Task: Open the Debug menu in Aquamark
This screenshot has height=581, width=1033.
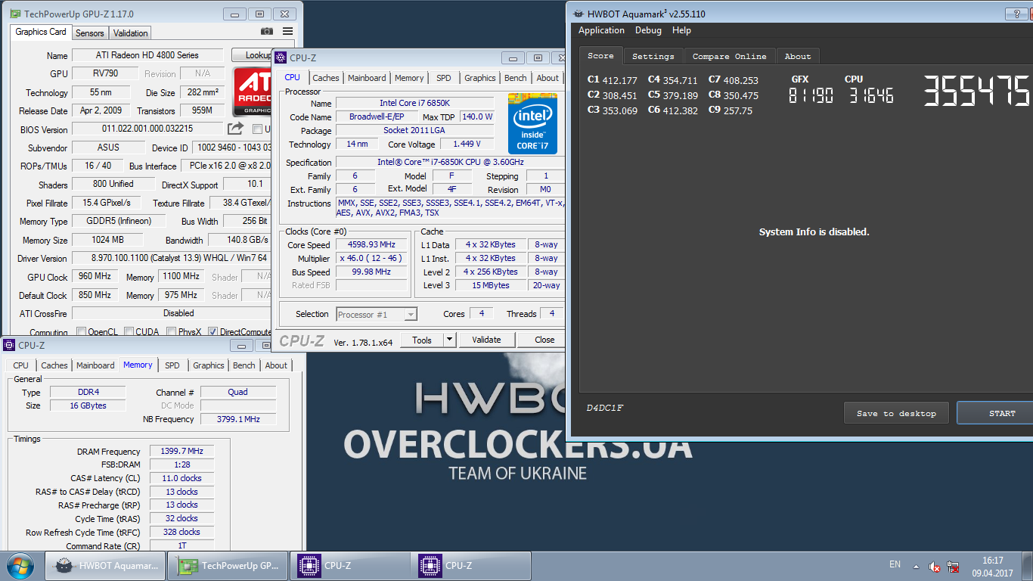Action: pos(648,30)
